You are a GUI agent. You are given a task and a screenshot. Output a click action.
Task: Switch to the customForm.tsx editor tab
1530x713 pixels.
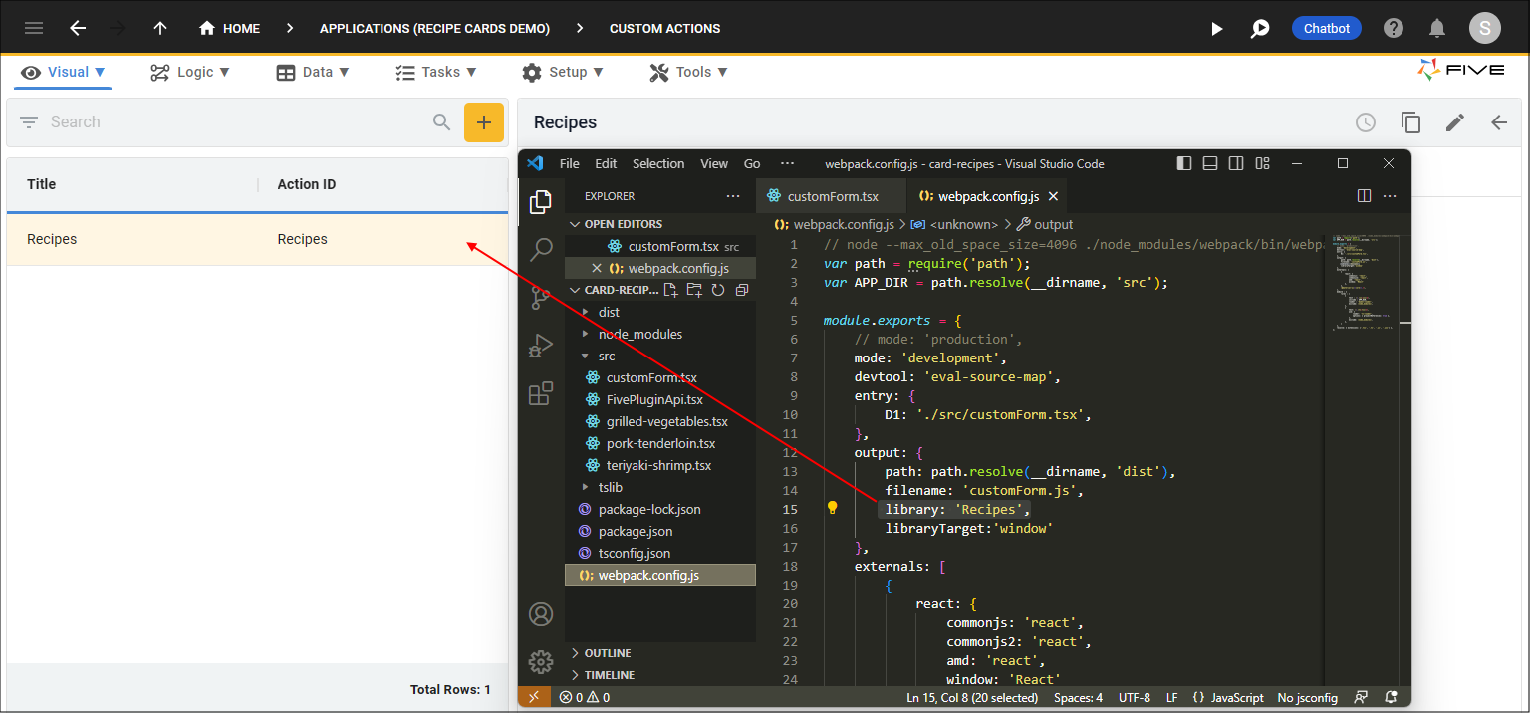coord(823,197)
